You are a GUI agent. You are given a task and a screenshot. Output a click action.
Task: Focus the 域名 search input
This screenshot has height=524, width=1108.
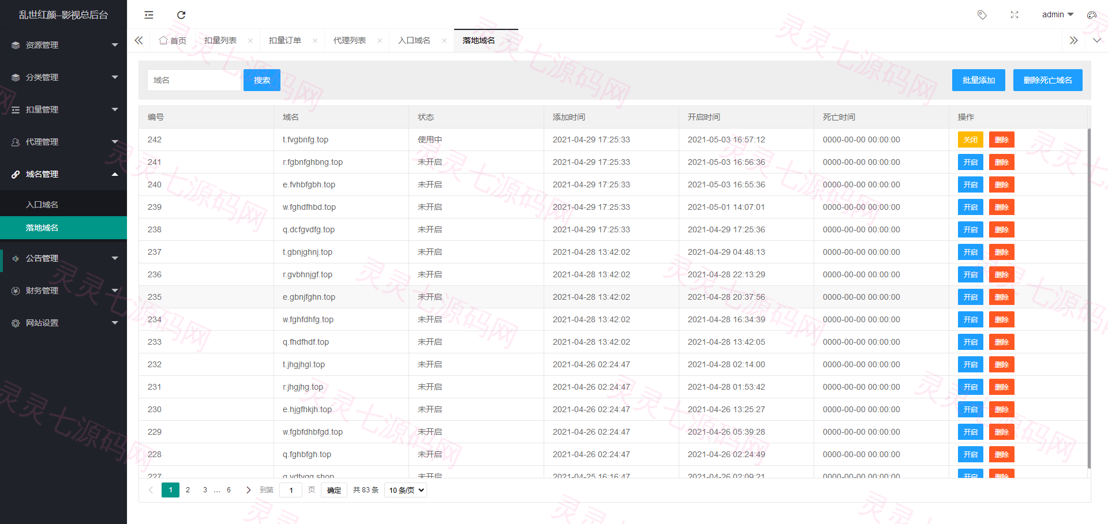click(x=194, y=80)
